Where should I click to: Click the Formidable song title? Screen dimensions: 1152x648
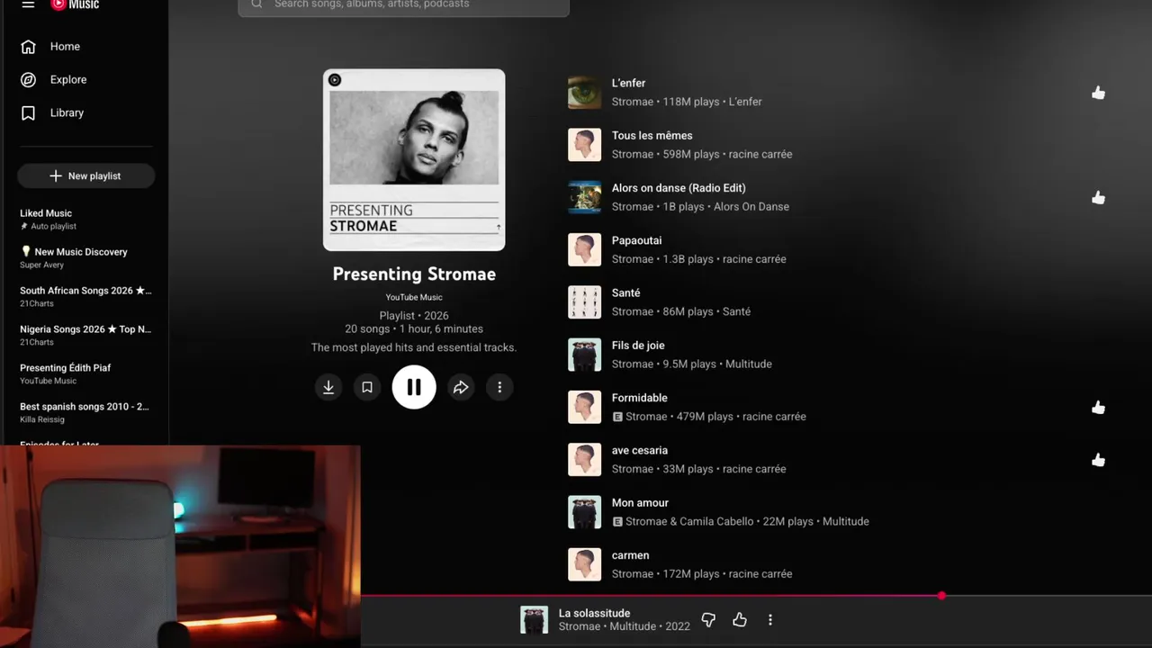tap(639, 398)
